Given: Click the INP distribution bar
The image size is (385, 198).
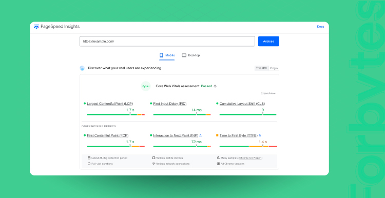Looking at the screenshot, I should [x=182, y=147].
